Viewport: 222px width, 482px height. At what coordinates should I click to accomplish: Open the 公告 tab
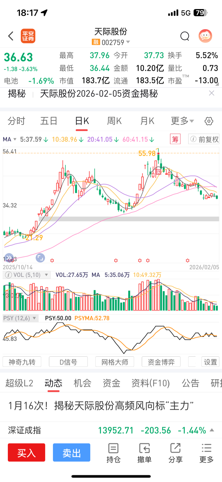pyautogui.click(x=190, y=383)
